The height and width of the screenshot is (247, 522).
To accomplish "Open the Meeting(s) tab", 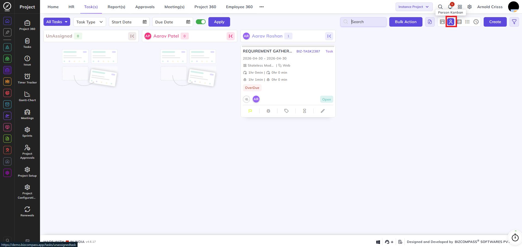I will pos(174,7).
